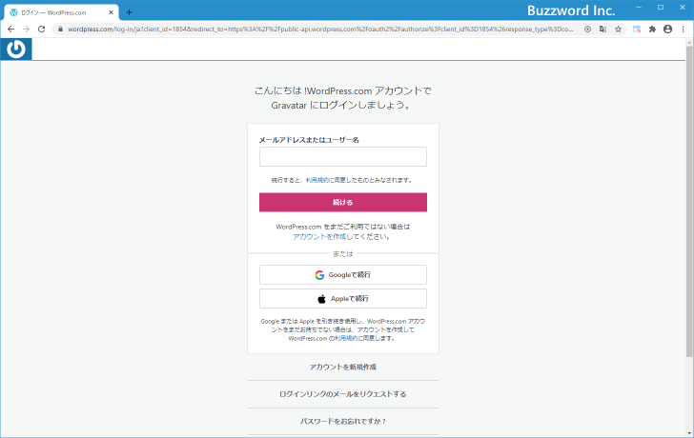Click the アカウントを作成 link
Image resolution: width=694 pixels, height=438 pixels.
pyautogui.click(x=319, y=236)
